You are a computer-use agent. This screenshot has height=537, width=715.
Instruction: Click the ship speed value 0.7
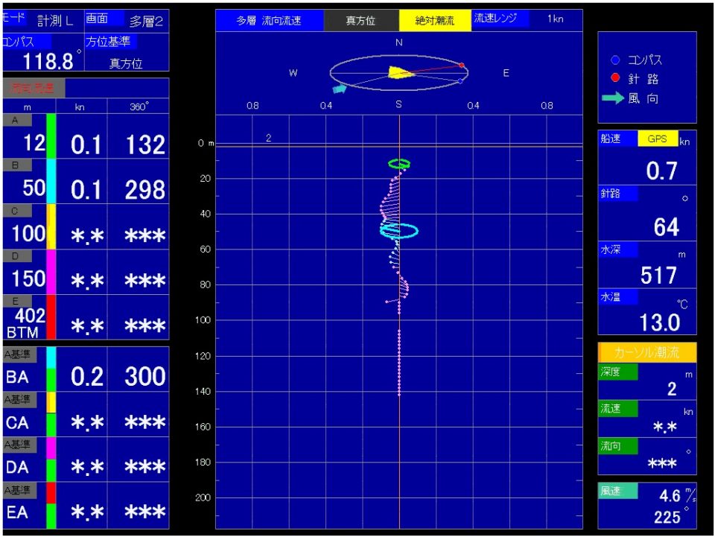pyautogui.click(x=661, y=171)
